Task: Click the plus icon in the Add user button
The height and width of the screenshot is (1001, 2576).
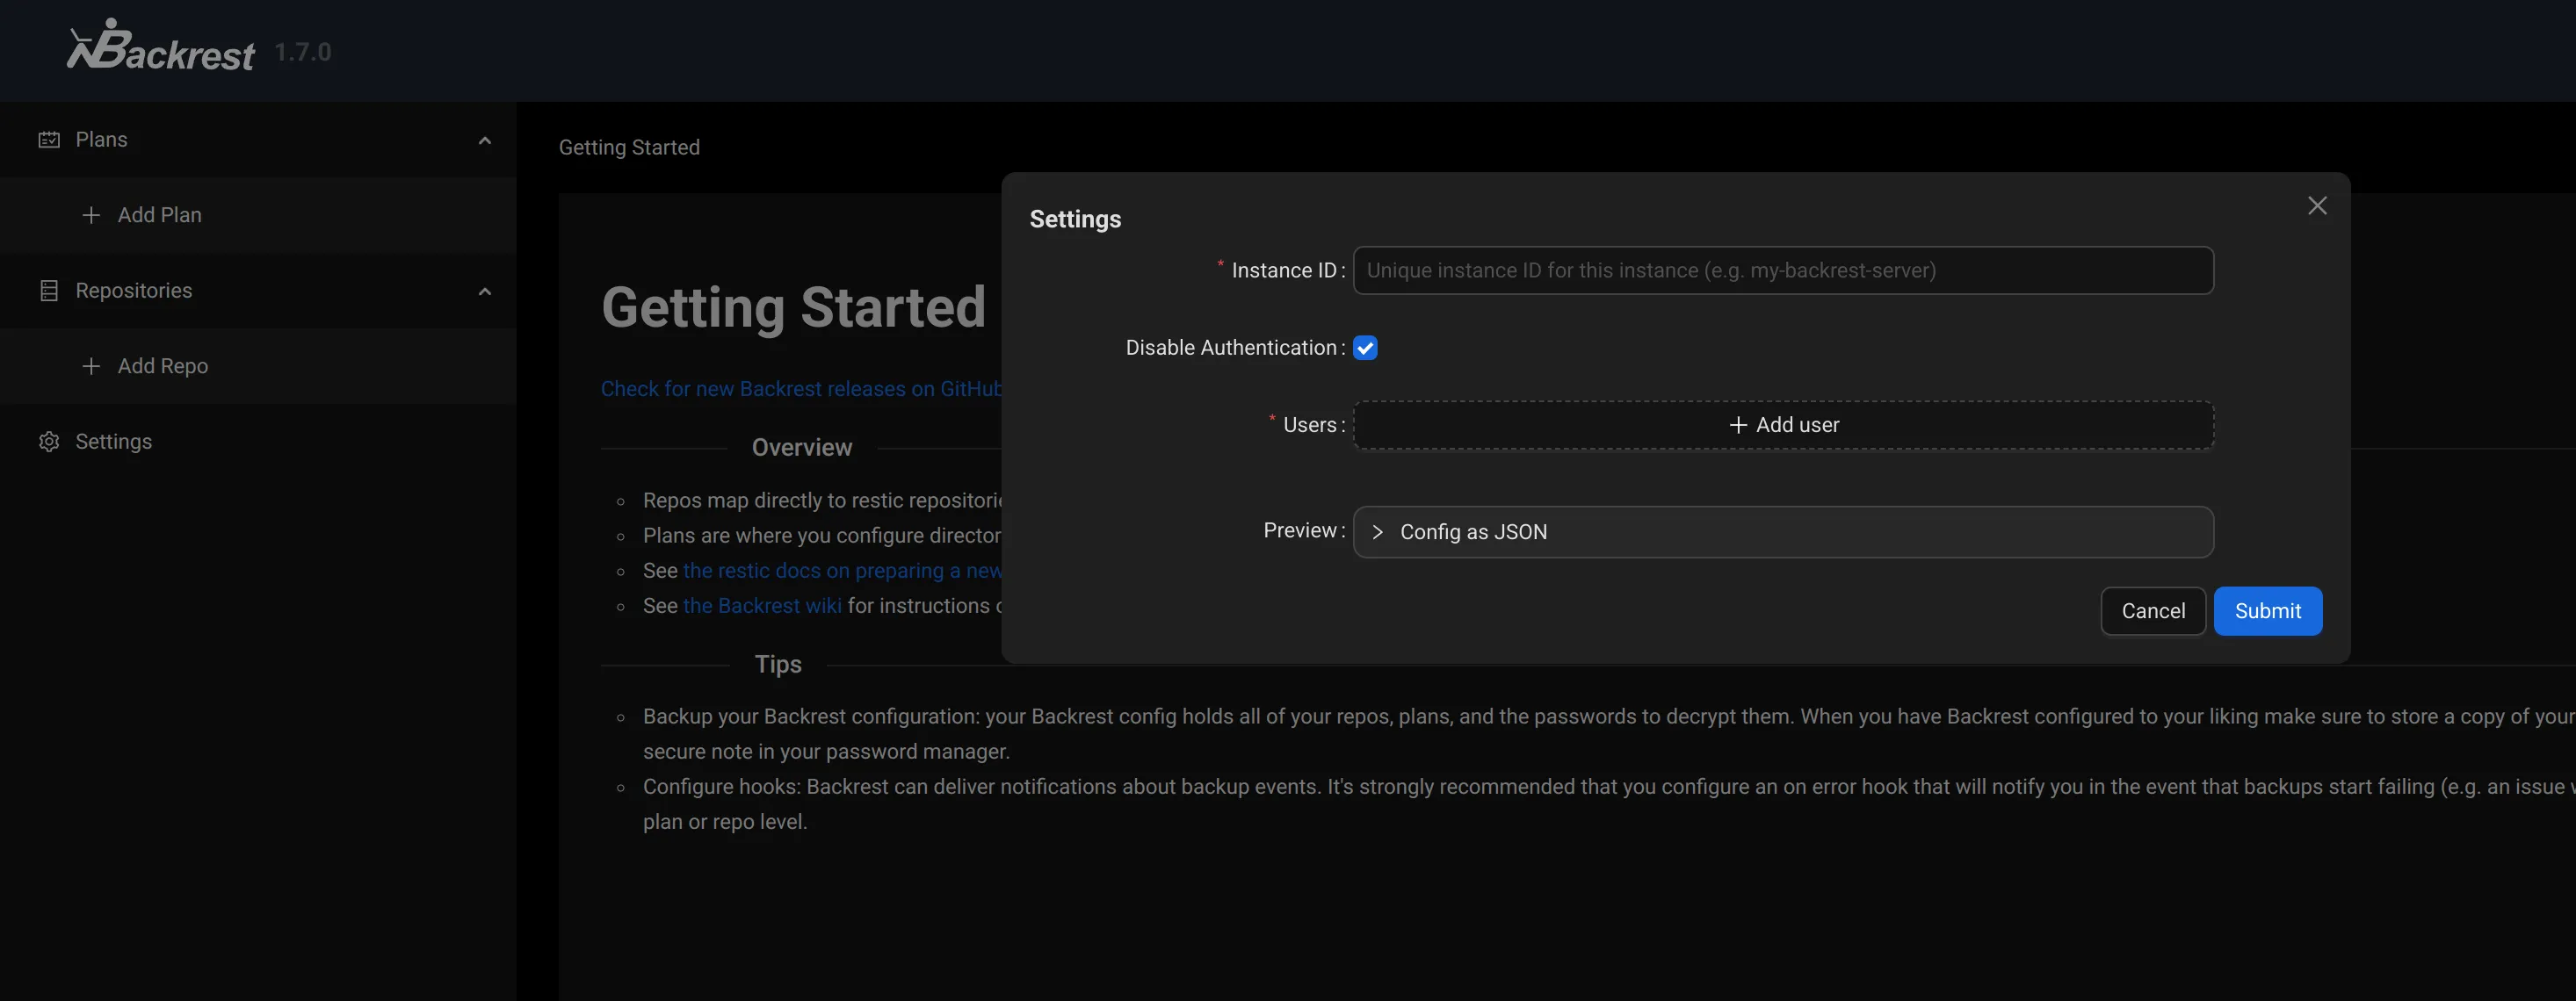Action: pyautogui.click(x=1738, y=425)
